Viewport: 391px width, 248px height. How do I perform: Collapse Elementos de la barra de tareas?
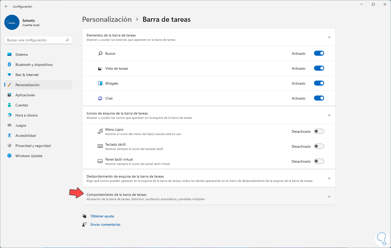[329, 37]
